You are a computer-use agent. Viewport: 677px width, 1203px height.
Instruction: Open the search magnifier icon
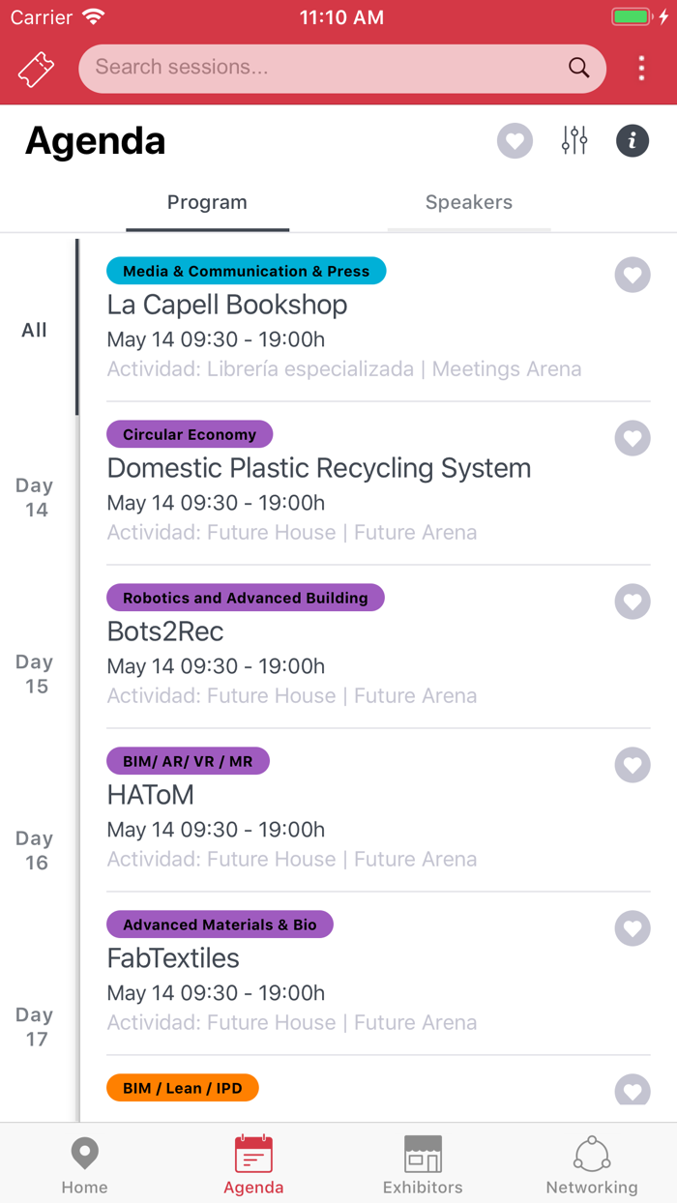click(578, 69)
